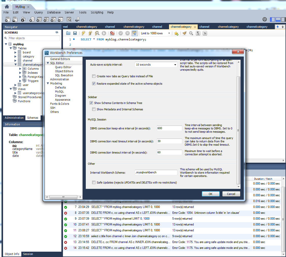Click the output log vertical scrollbar

pyautogui.click(x=283, y=219)
